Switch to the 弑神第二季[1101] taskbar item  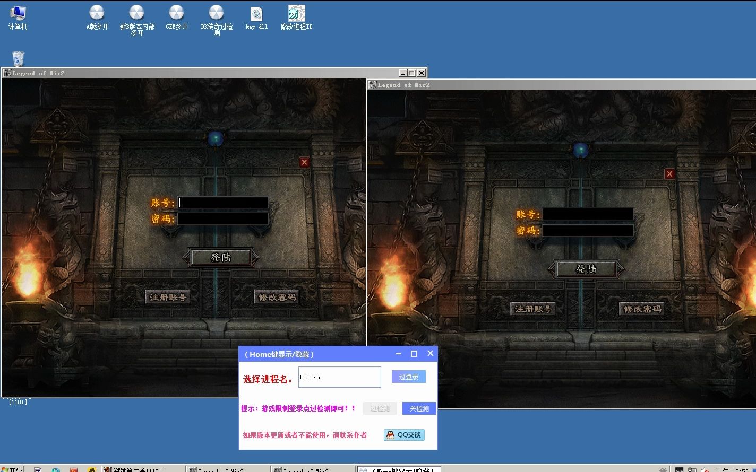point(143,469)
